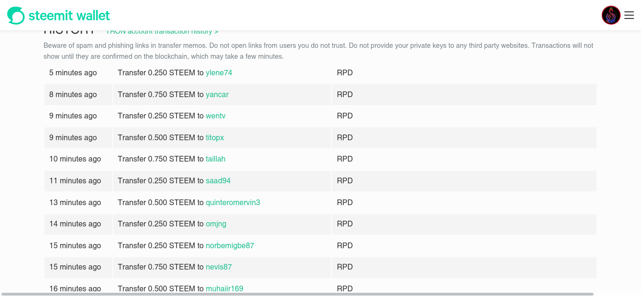Click RPD memo in omjng row
This screenshot has height=297, width=641.
pyautogui.click(x=345, y=224)
